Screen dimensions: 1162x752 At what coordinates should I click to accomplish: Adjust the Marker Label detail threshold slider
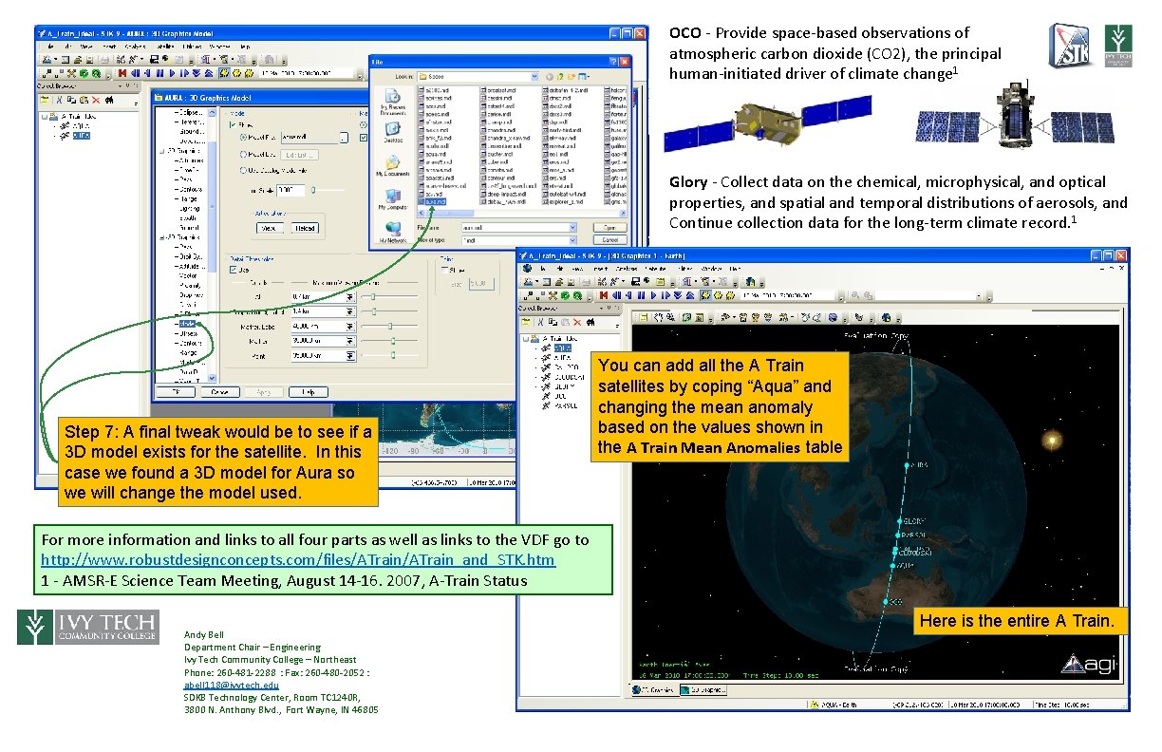(389, 327)
